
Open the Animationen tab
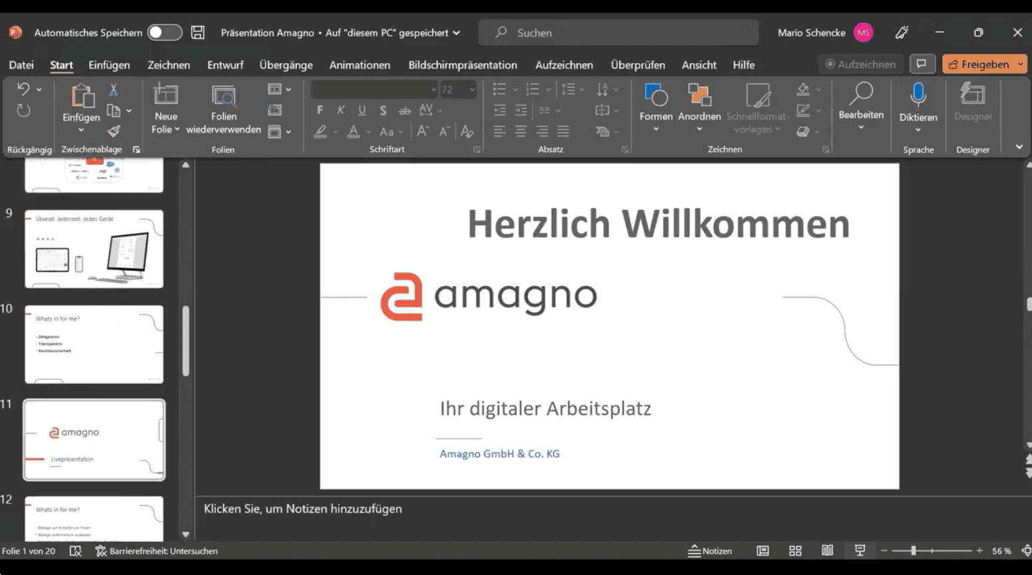tap(360, 65)
